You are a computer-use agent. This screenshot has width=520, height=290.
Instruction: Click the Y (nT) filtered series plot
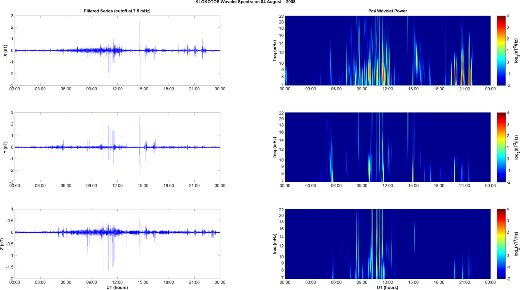pos(117,147)
